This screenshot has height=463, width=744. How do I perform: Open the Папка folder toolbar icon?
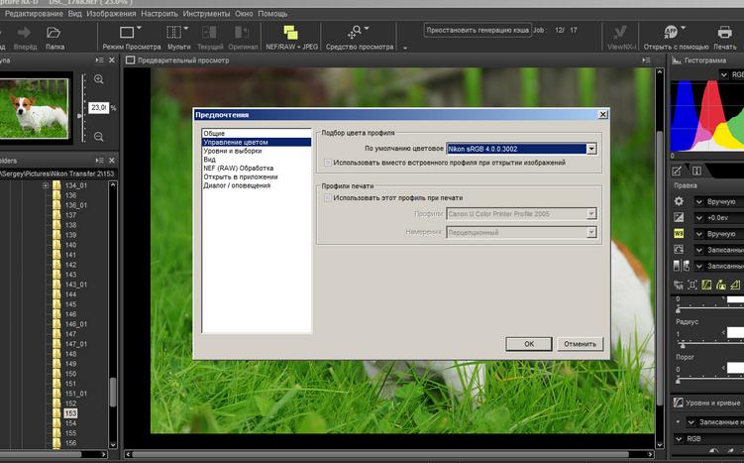[x=54, y=33]
